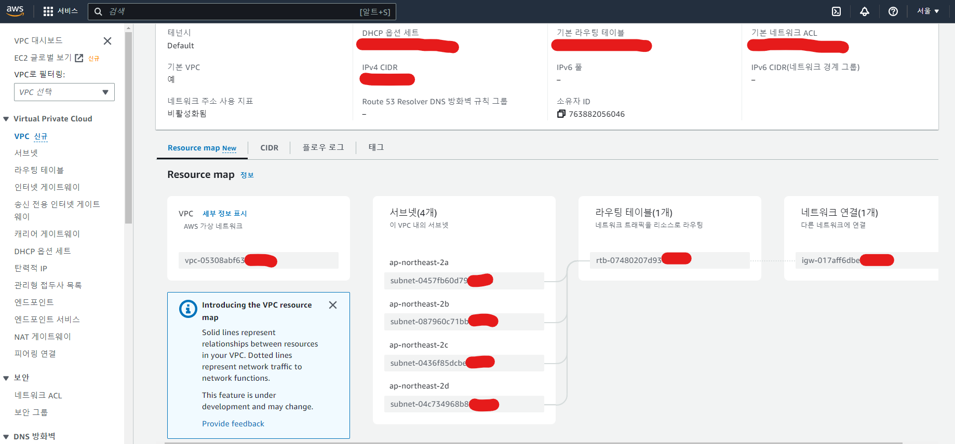The width and height of the screenshot is (955, 444).
Task: Open the CloudShell terminal icon
Action: coord(836,11)
